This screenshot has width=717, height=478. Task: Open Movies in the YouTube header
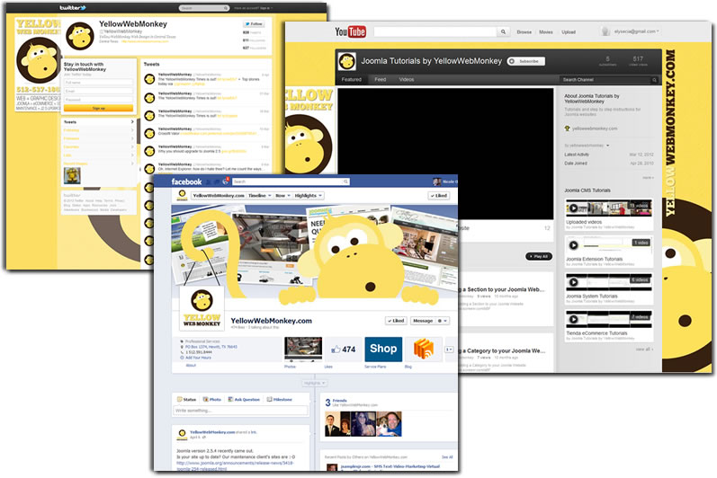[x=546, y=32]
